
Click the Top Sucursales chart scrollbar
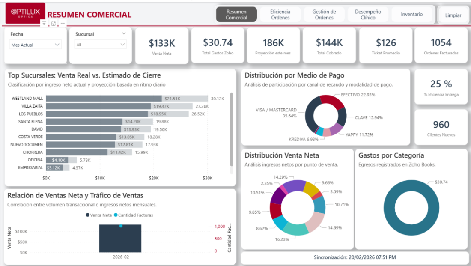click(x=231, y=129)
